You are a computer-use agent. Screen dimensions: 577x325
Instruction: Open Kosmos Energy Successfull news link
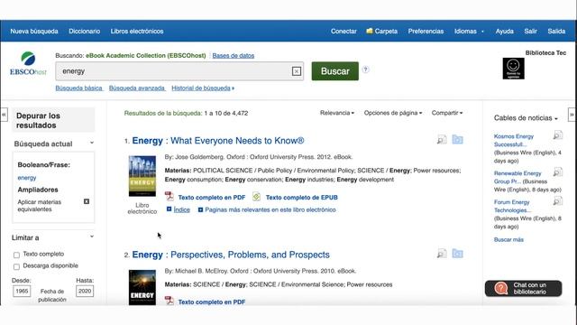pyautogui.click(x=514, y=141)
